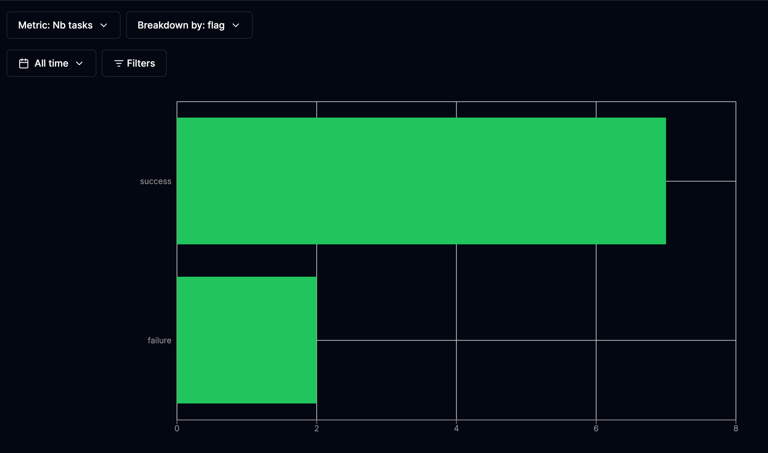Screen dimensions: 768x453
Task: Click the x-axis tick label 6
Action: click(x=596, y=428)
